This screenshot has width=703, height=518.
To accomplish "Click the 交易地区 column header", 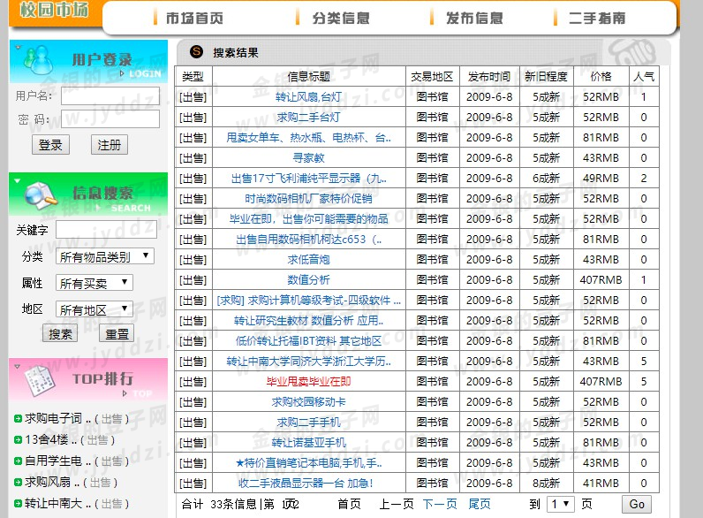I will [x=432, y=77].
